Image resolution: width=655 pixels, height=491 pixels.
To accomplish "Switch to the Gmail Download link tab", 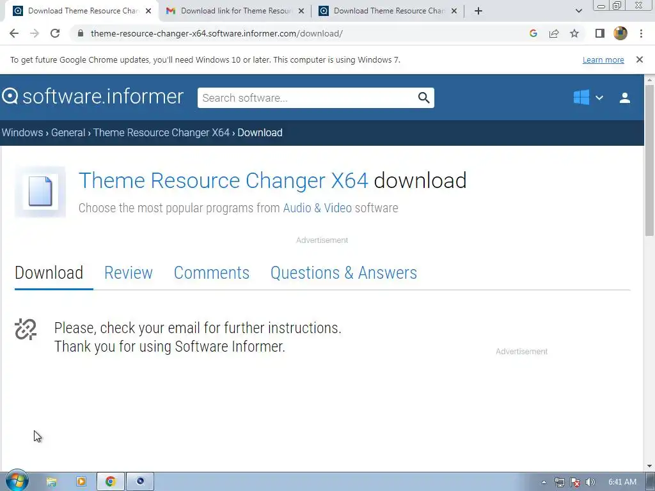I will 236,11.
